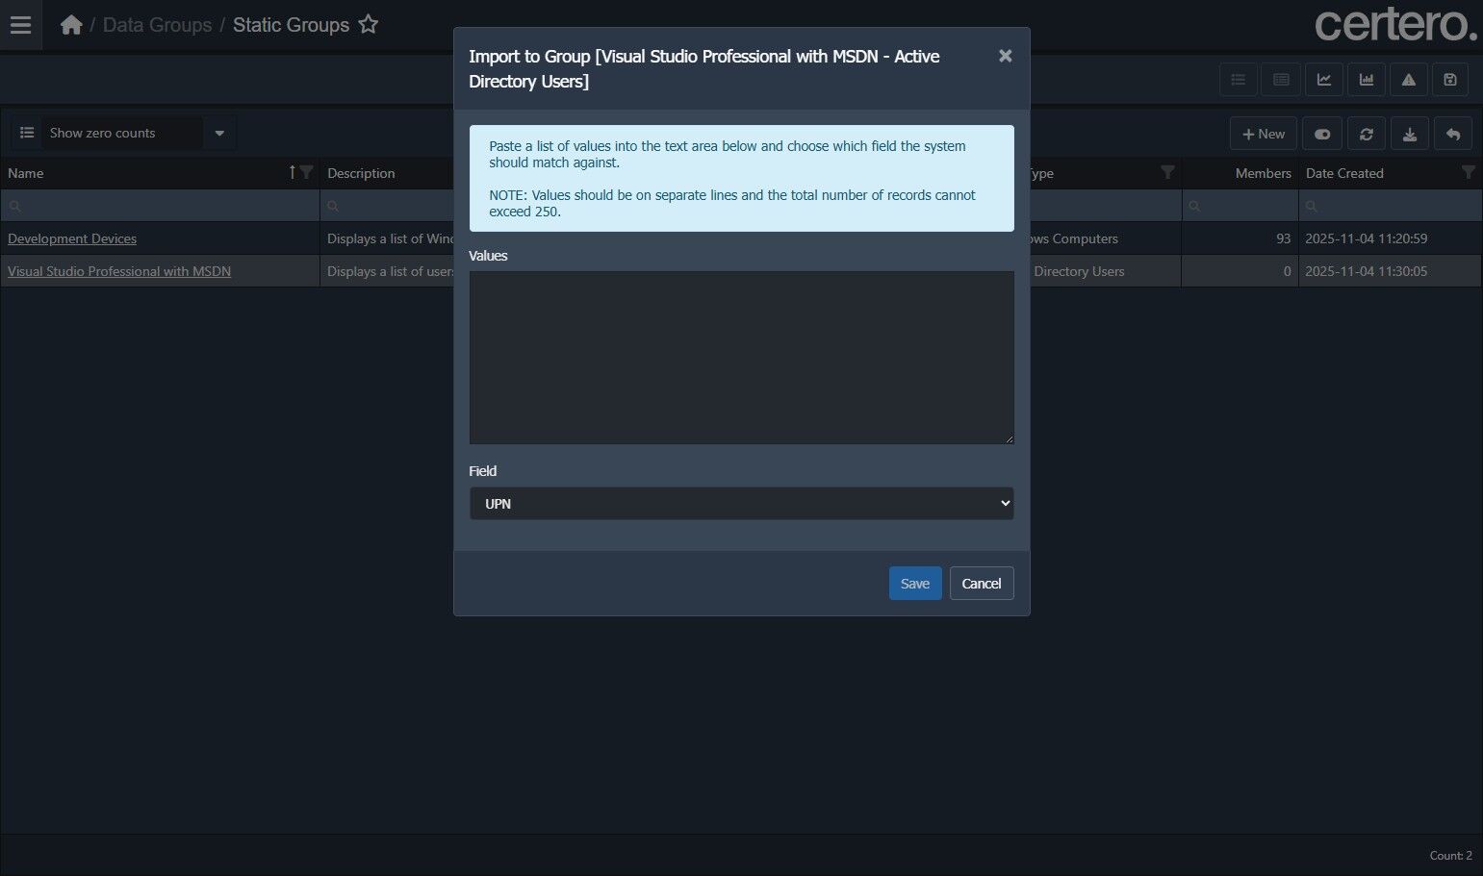
Task: Click the Count: 2 status text
Action: (x=1450, y=856)
